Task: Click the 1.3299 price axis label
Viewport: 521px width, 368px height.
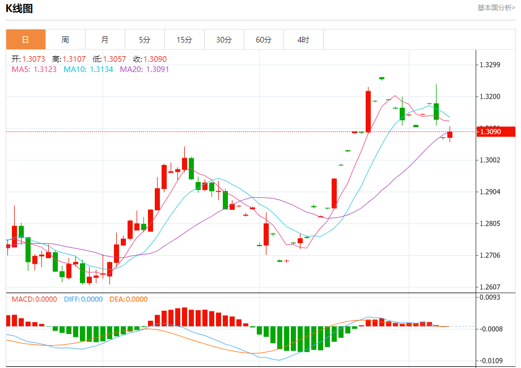Action: [490, 65]
